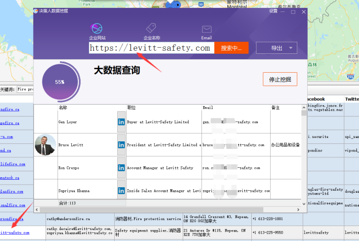Click the app logo in dialog title bar
The width and height of the screenshot is (359, 241).
coord(36,11)
